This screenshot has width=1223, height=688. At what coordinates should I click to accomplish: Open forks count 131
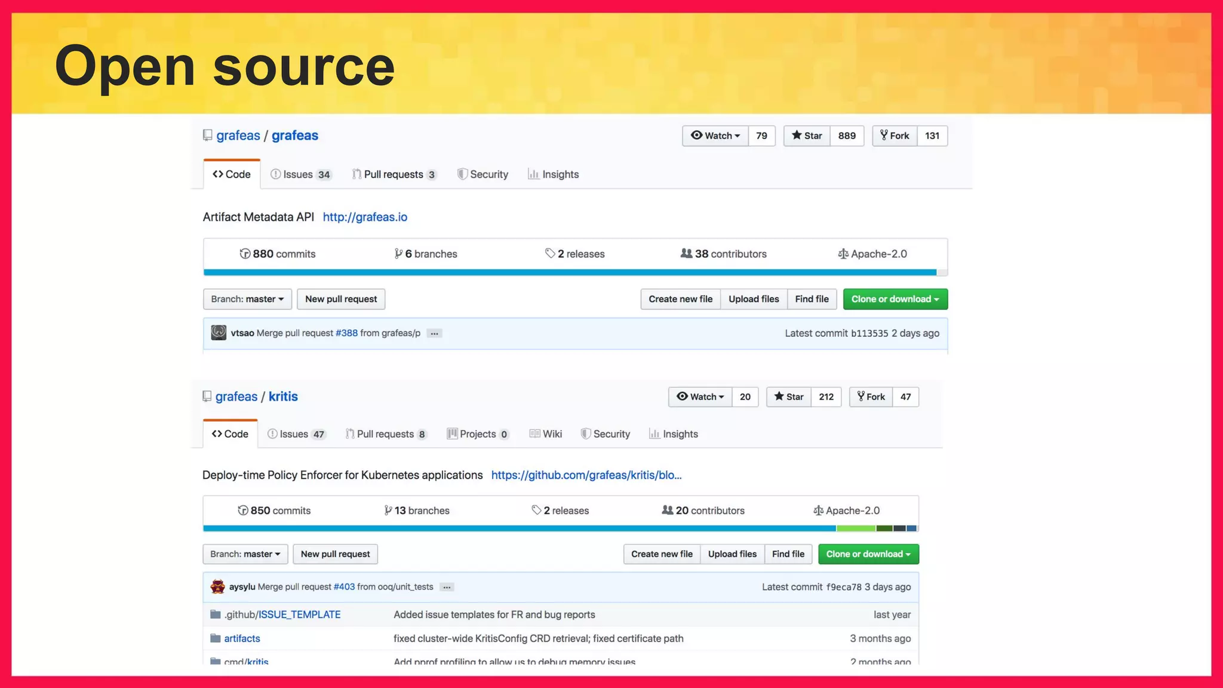click(932, 136)
